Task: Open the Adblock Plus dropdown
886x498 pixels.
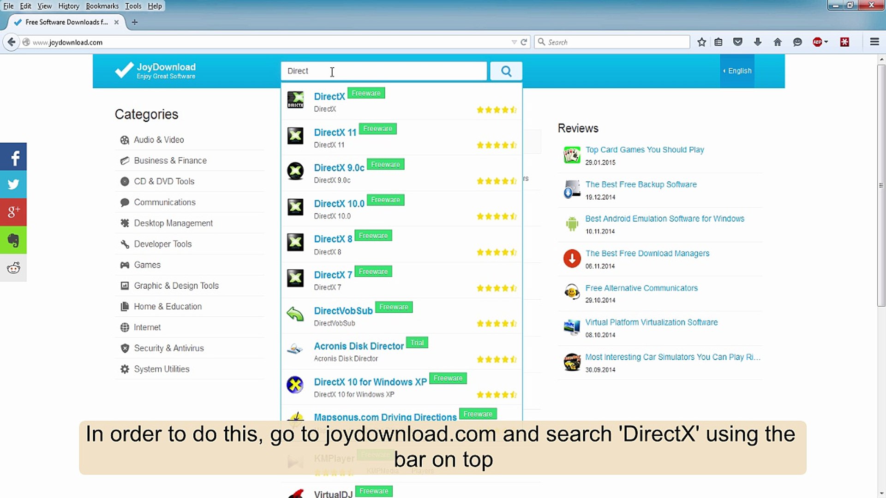Action: click(x=826, y=42)
